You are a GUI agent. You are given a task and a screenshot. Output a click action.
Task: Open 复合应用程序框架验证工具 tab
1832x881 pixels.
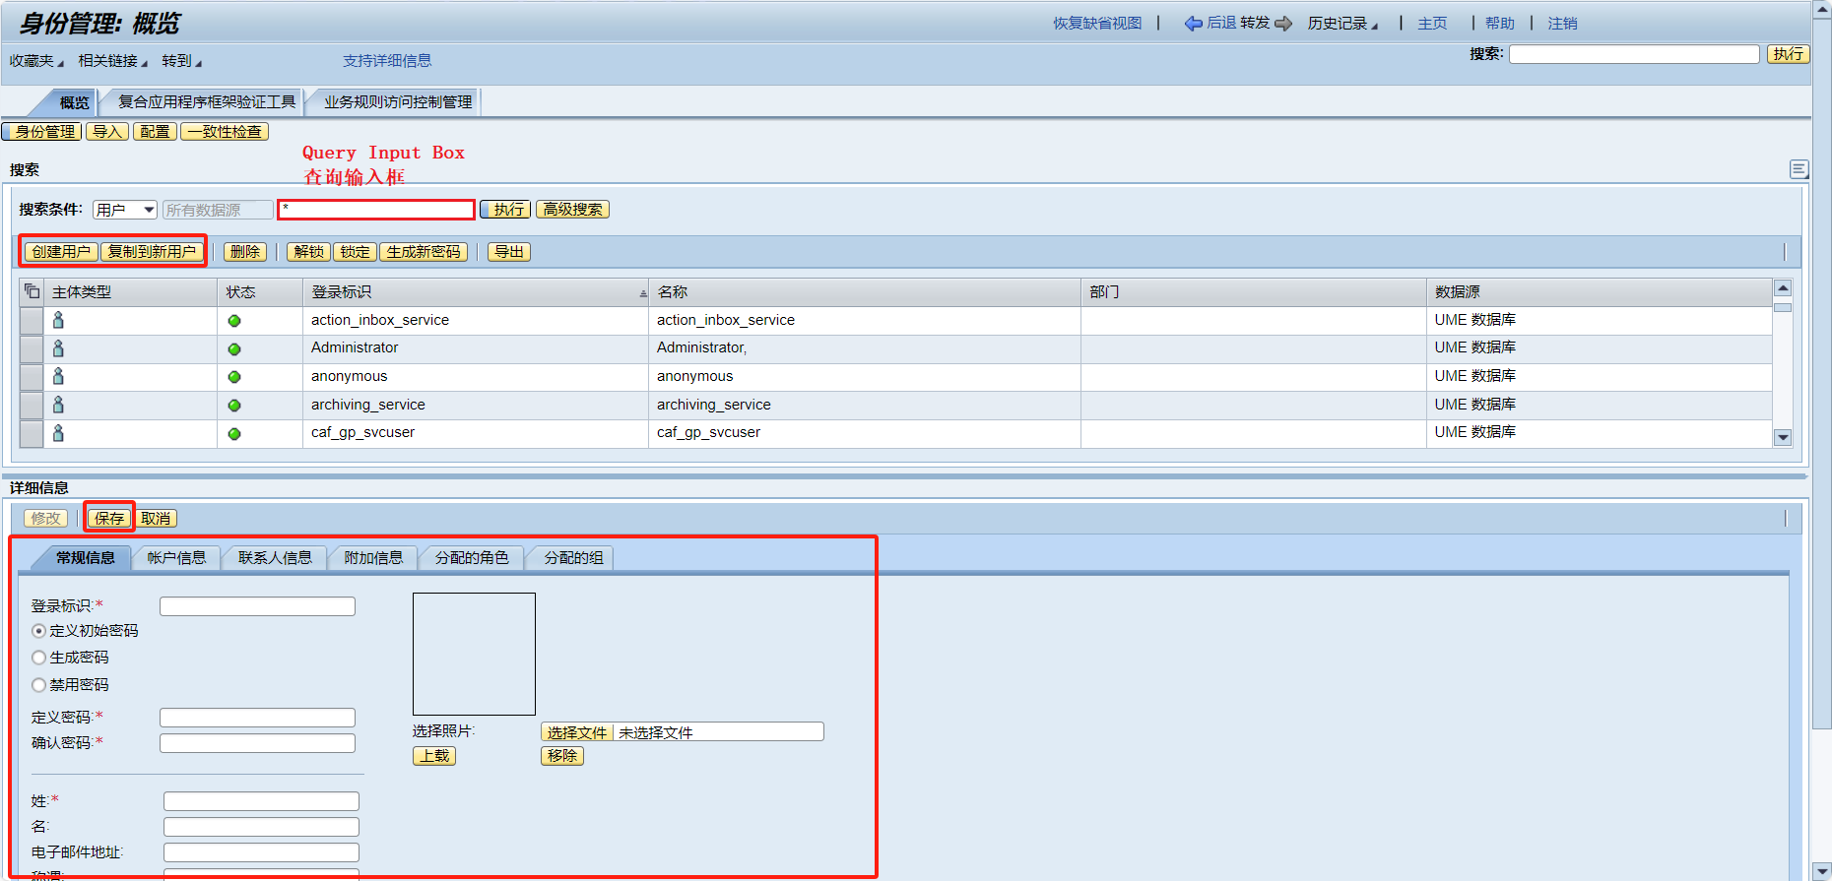(207, 102)
